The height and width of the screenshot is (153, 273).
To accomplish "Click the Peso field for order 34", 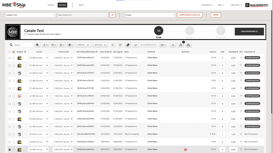I will pyautogui.click(x=233, y=134).
